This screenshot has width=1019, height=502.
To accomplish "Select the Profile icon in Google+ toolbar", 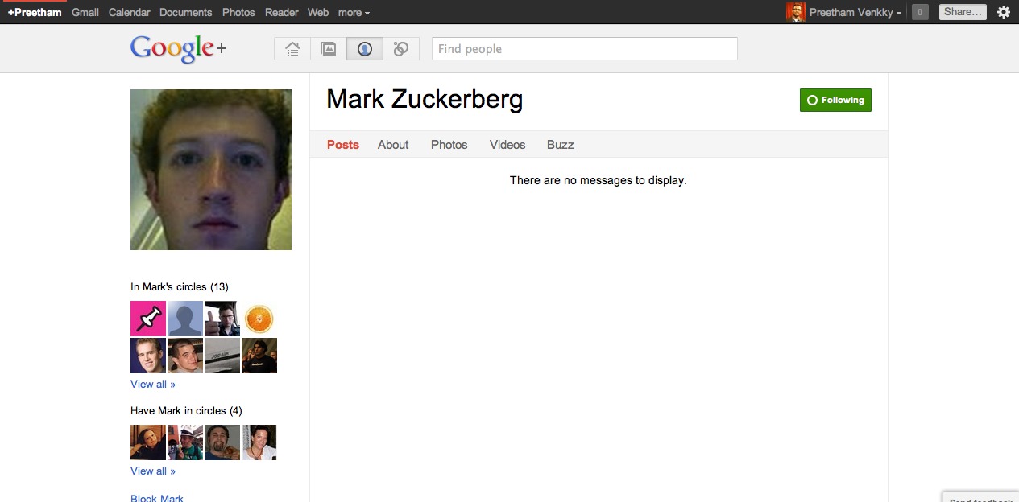I will tap(365, 49).
